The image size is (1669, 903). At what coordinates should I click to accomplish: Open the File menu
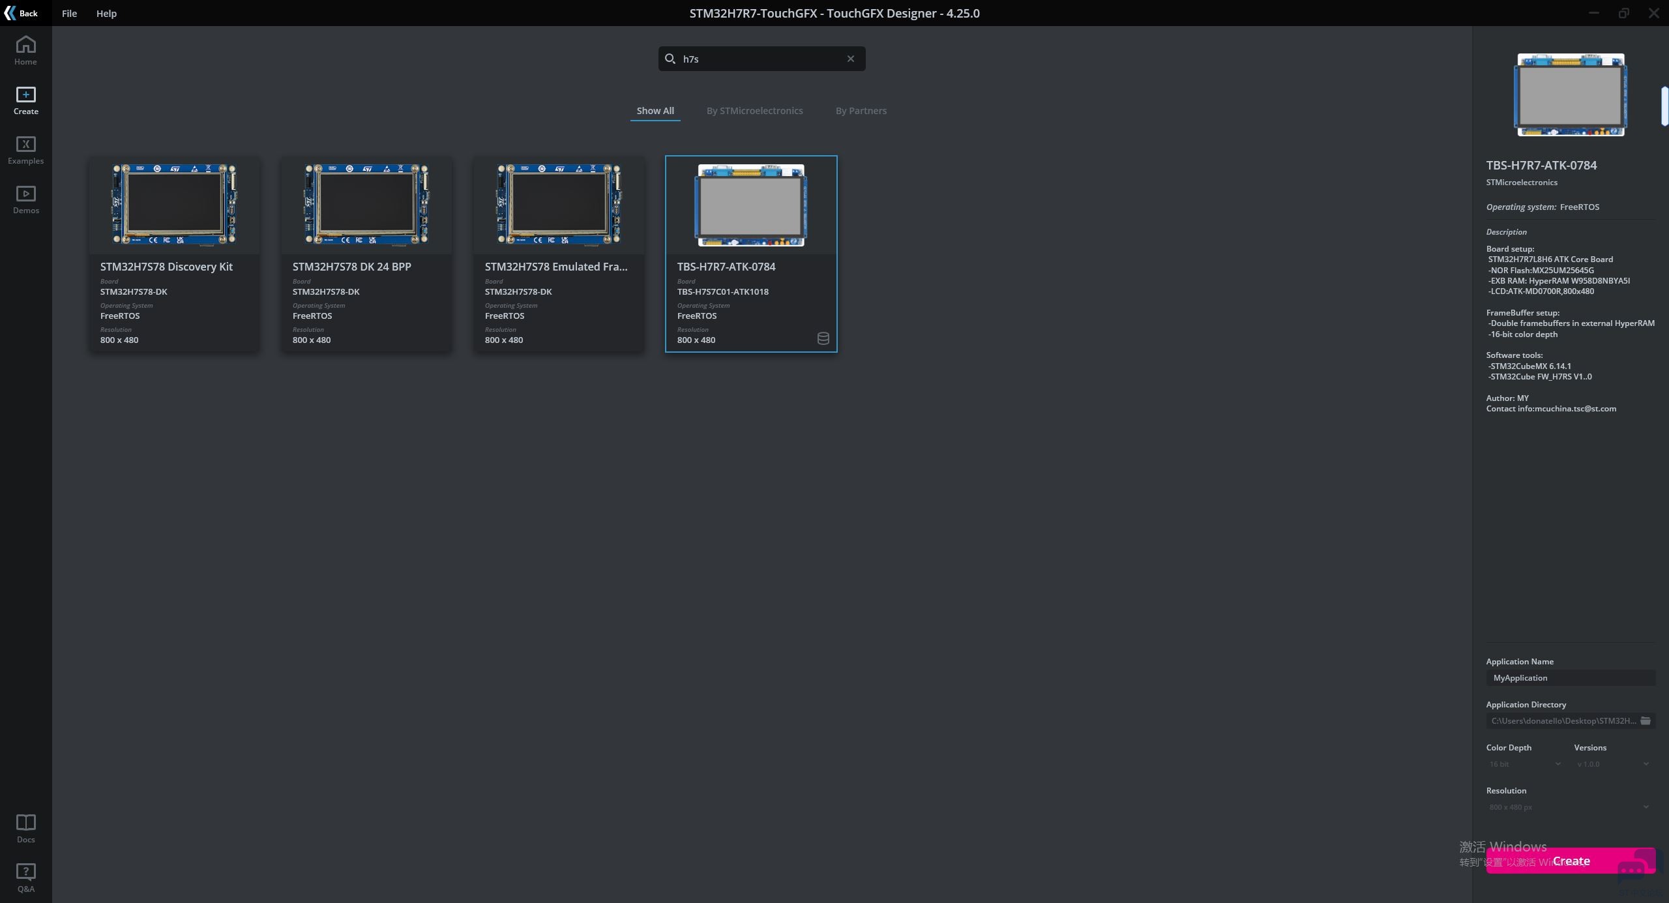click(69, 13)
